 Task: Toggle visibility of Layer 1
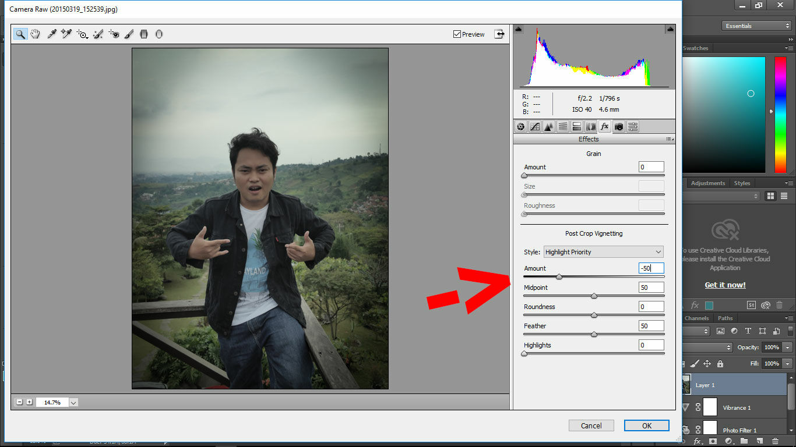(685, 385)
